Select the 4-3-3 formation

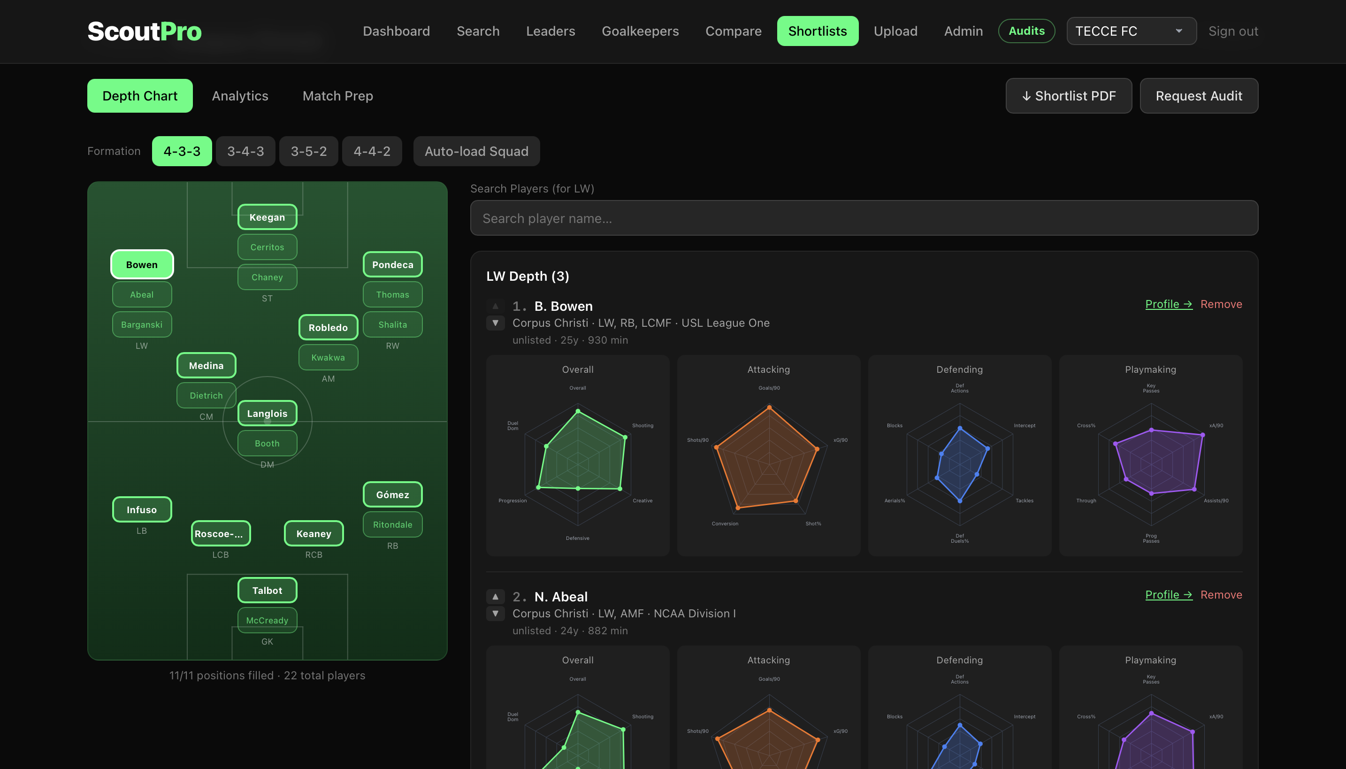click(x=182, y=151)
